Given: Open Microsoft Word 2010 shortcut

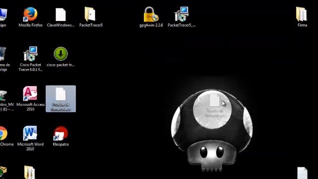Looking at the screenshot, I should [x=30, y=133].
